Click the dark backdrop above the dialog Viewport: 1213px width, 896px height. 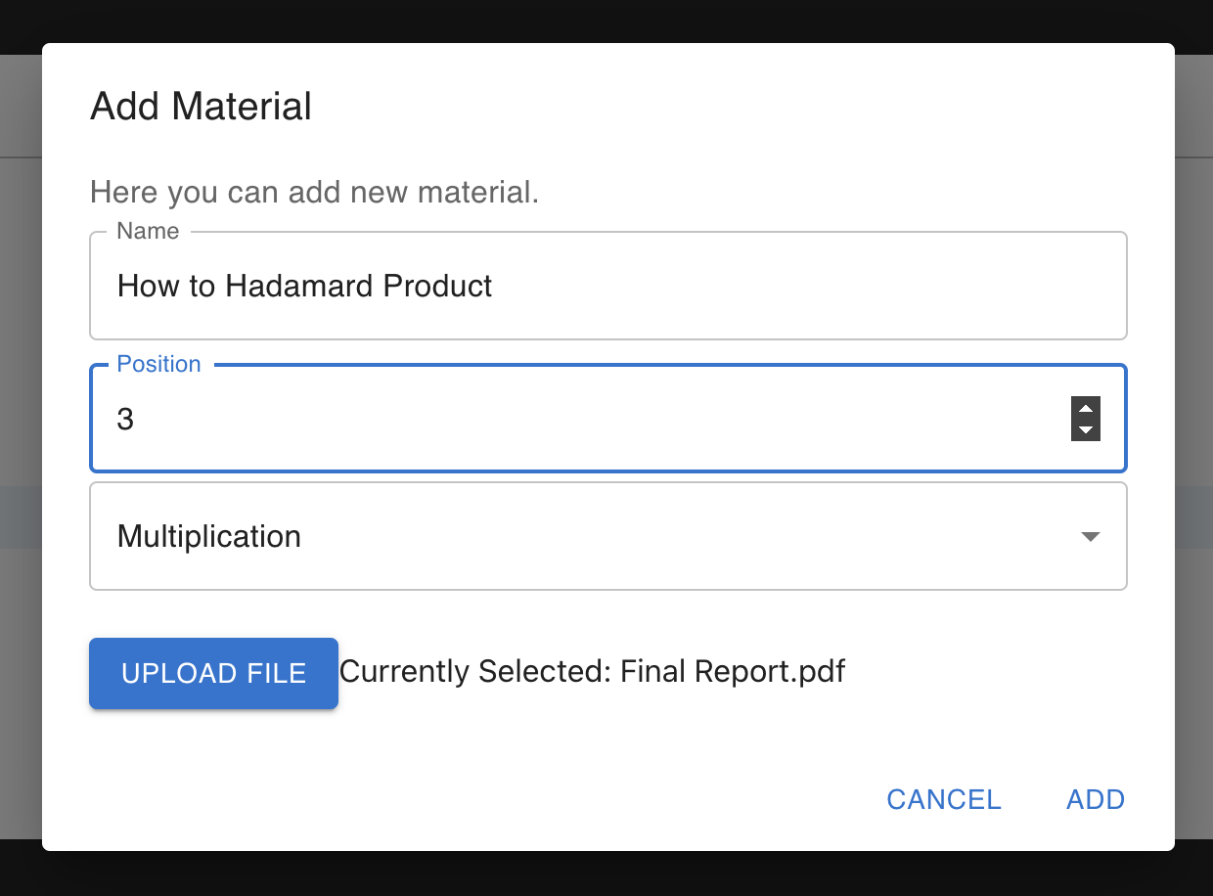pyautogui.click(x=606, y=20)
